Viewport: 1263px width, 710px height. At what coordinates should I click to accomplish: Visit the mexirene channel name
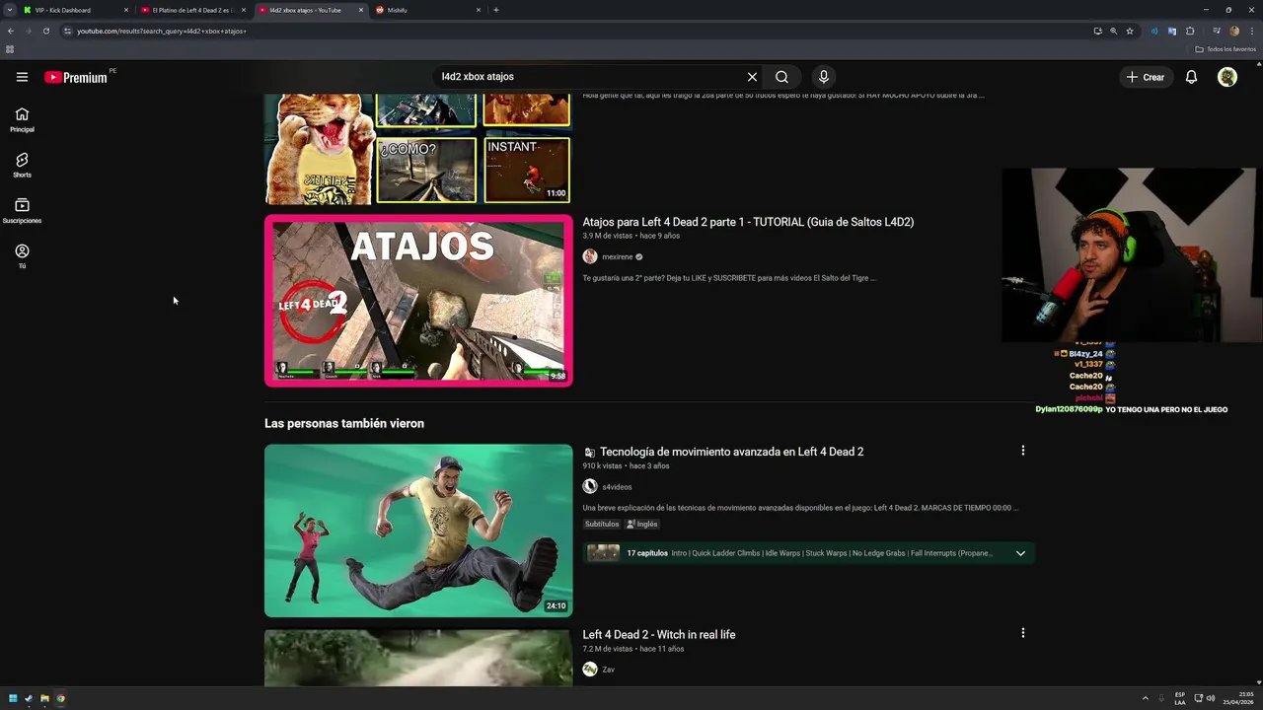[618, 256]
